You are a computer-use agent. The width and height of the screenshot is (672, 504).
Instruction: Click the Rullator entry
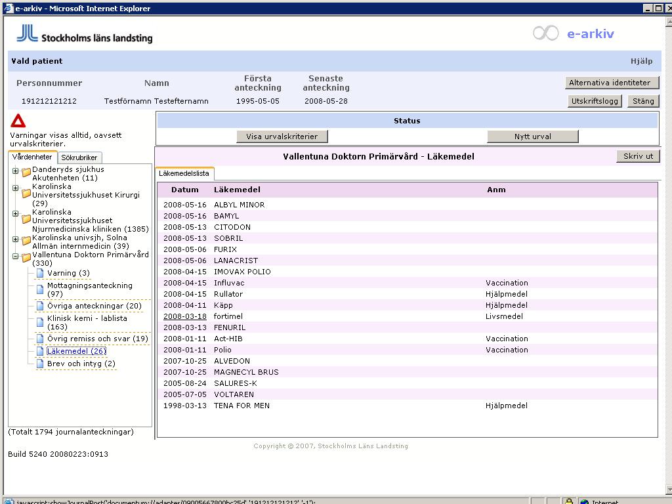[x=228, y=294]
